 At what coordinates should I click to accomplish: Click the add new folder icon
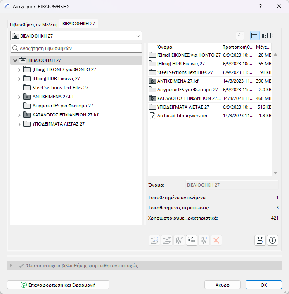point(154,240)
